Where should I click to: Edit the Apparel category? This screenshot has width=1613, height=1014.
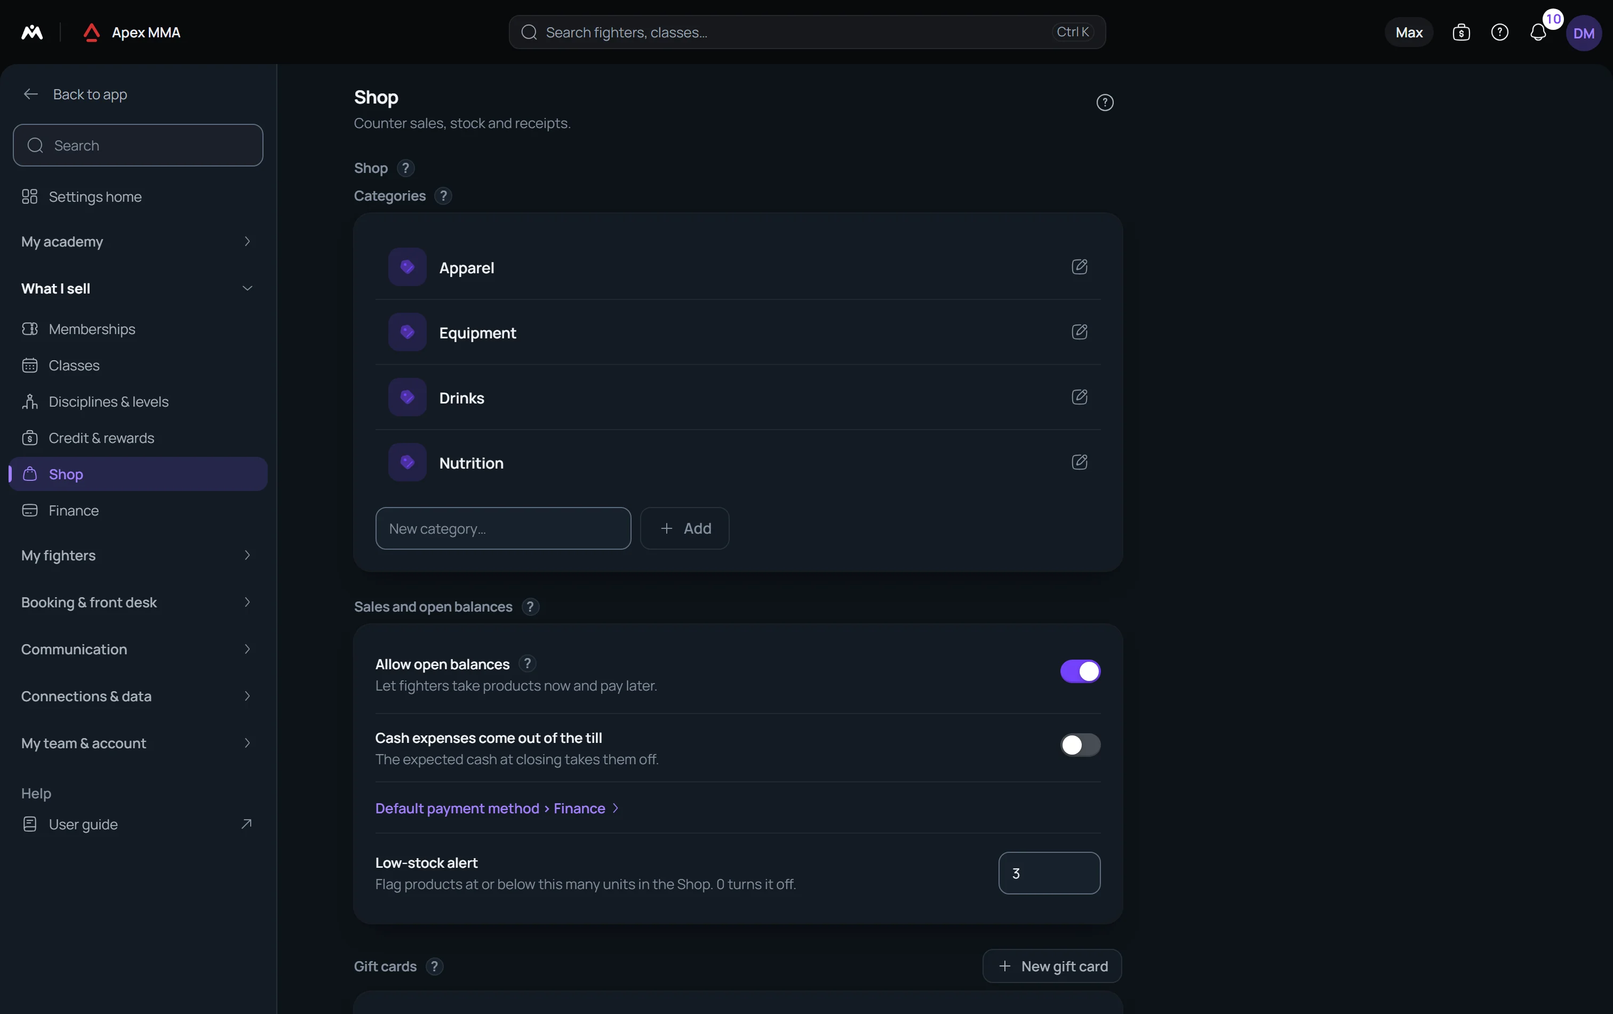1079,267
